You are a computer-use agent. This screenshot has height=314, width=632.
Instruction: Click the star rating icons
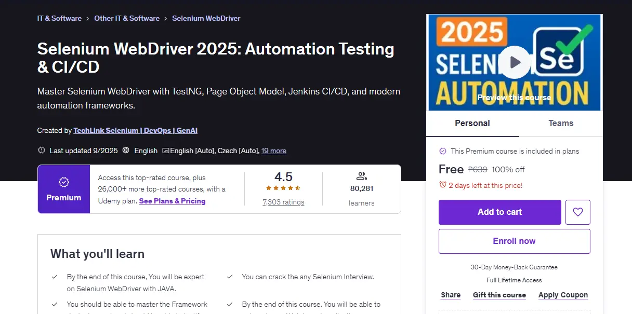coord(283,188)
